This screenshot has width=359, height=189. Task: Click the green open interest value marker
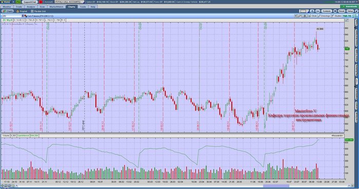(x=349, y=140)
